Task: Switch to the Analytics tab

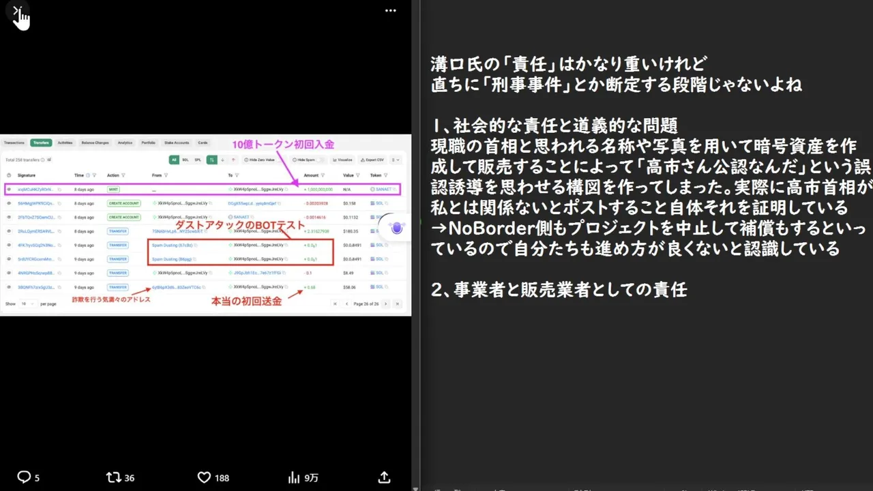Action: tap(125, 143)
